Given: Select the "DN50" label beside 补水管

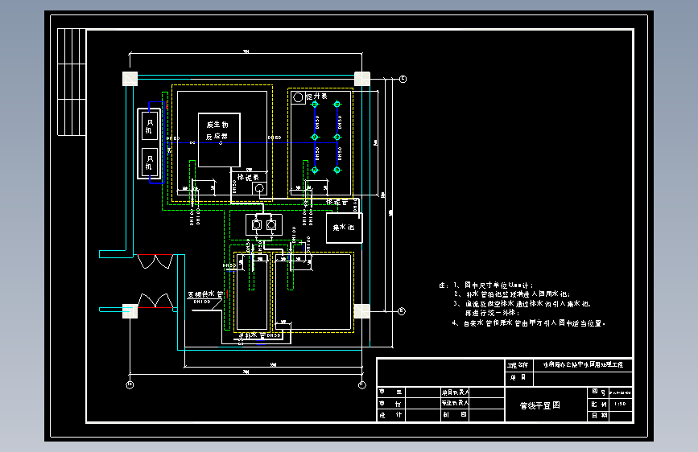Looking at the screenshot, I should (274, 335).
